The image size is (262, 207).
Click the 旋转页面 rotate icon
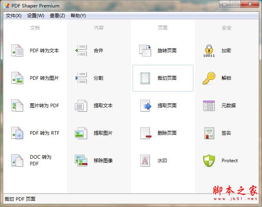point(145,51)
